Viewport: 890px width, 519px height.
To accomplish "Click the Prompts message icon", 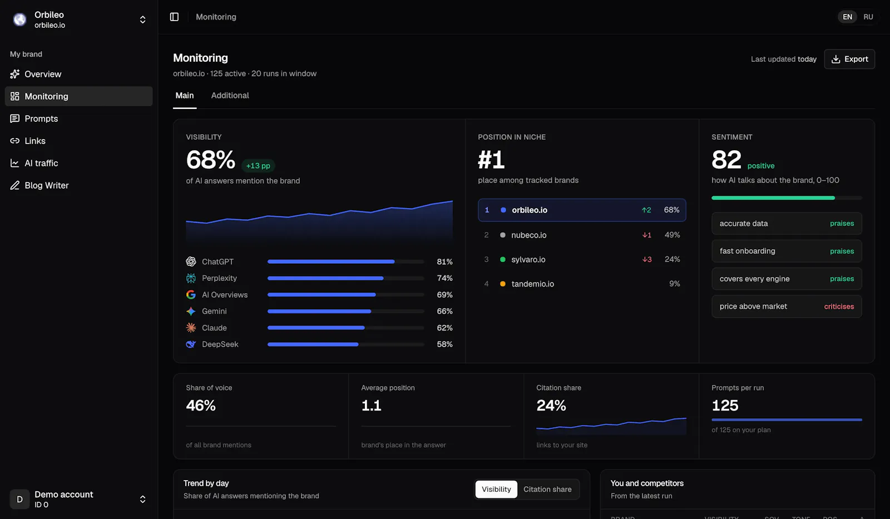I will click(x=15, y=118).
